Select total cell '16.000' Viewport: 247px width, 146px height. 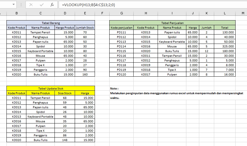(x=225, y=74)
